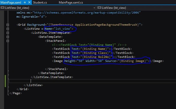The height and width of the screenshot is (109, 176).
Task: Close the MainPage.xaml tab
Action: click(x=29, y=2)
